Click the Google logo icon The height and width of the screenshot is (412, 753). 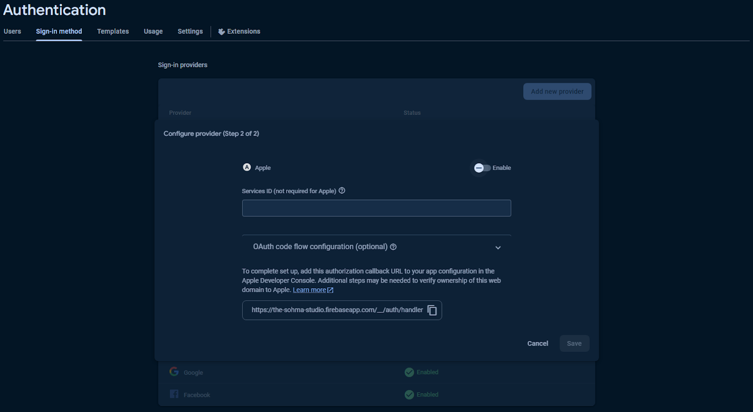(x=174, y=372)
